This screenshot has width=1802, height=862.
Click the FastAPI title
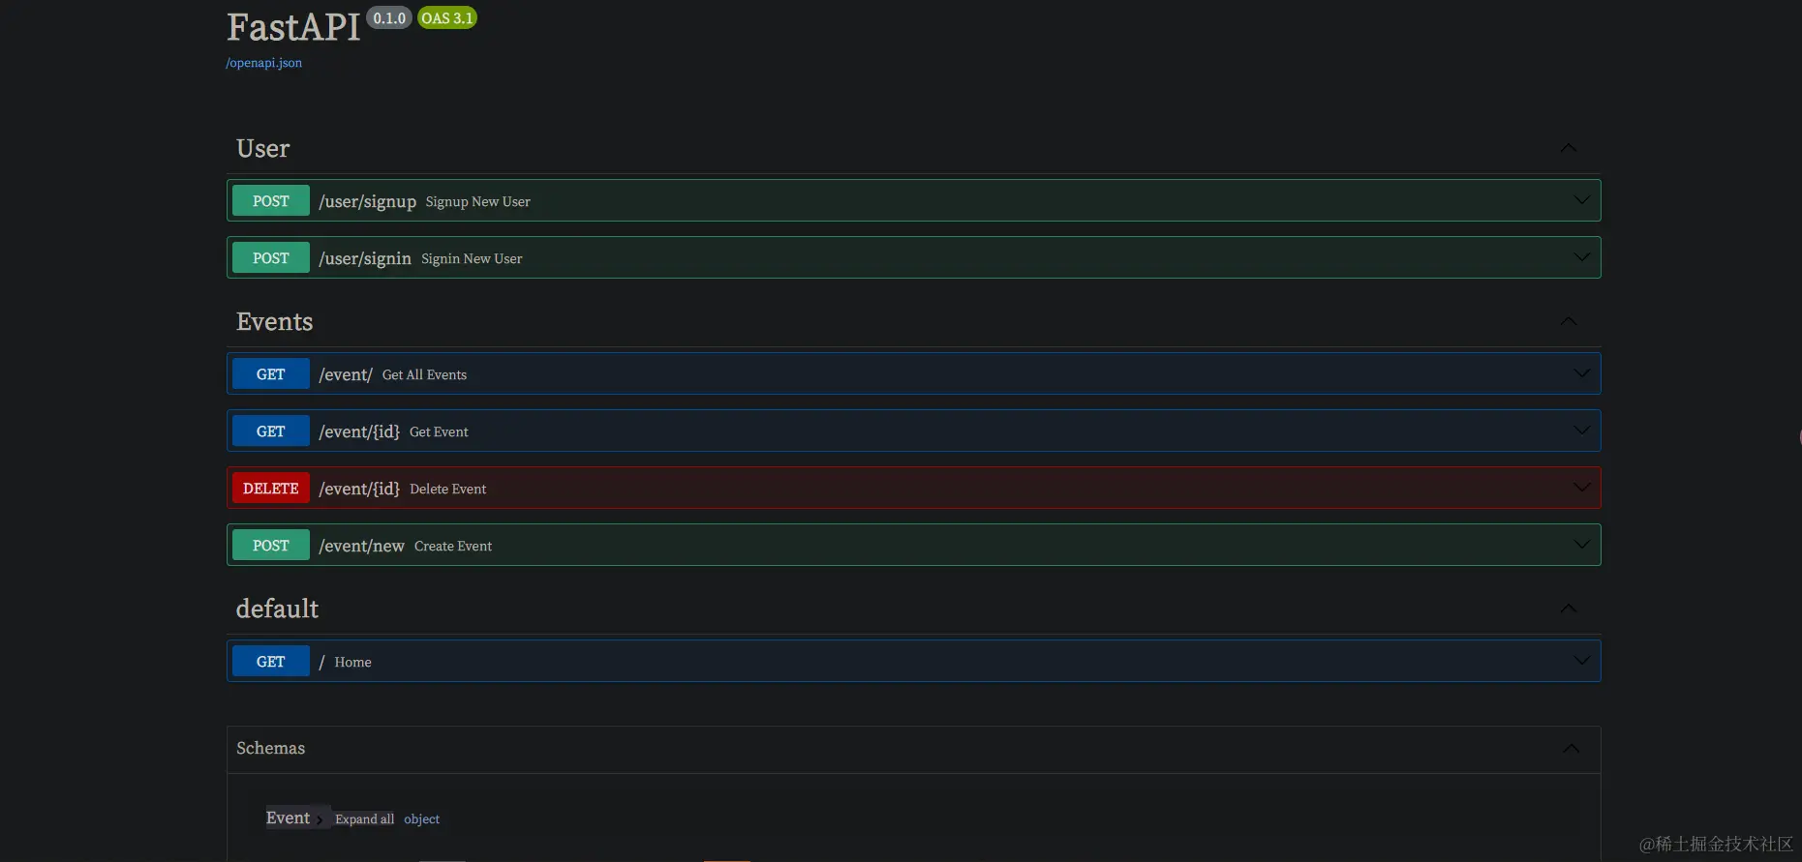tap(293, 27)
